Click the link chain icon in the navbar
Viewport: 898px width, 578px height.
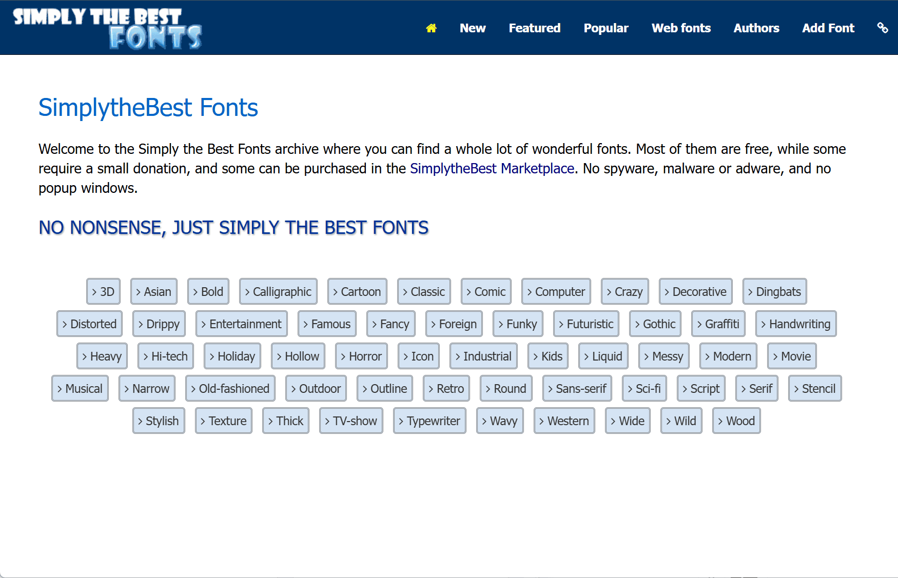click(x=882, y=28)
